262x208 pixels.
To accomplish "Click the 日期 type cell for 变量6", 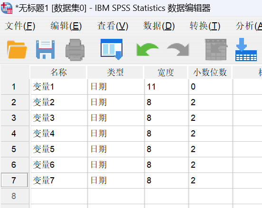I will (116, 165).
